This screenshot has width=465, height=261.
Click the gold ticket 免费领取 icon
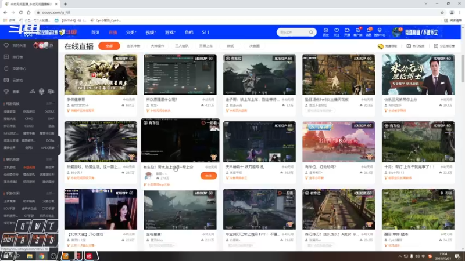click(x=381, y=46)
